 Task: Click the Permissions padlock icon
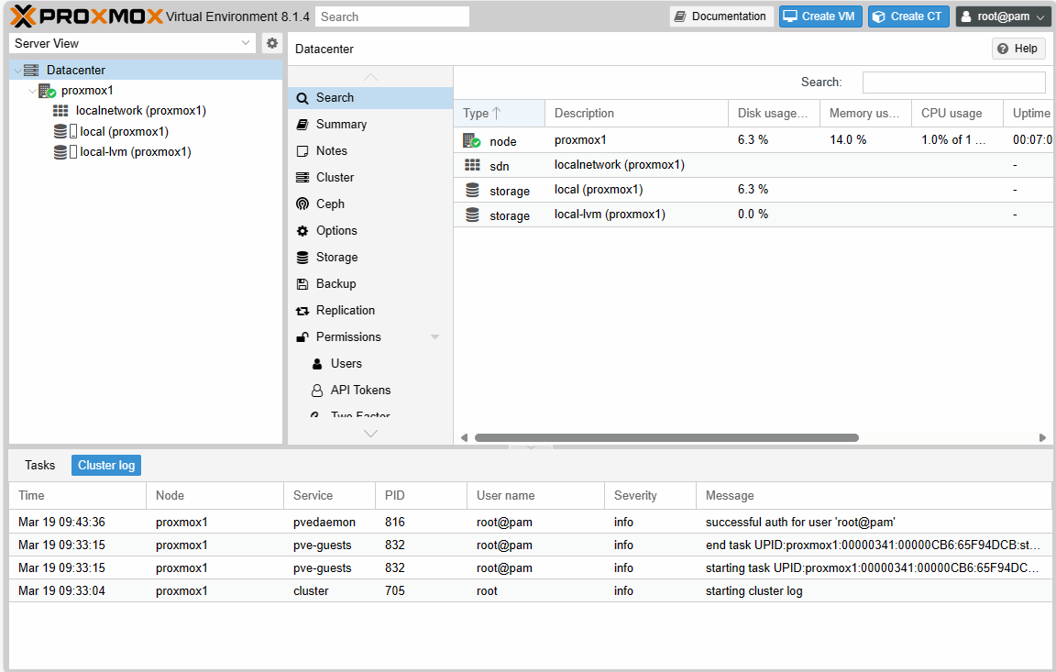tap(302, 336)
